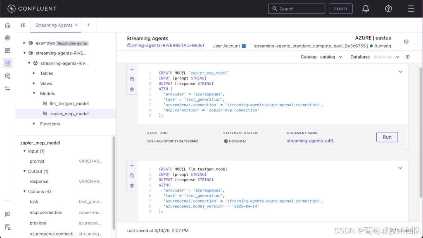Click the bottom clipboard sidebar icon
Screen dimensions: 423x238
tap(7, 227)
